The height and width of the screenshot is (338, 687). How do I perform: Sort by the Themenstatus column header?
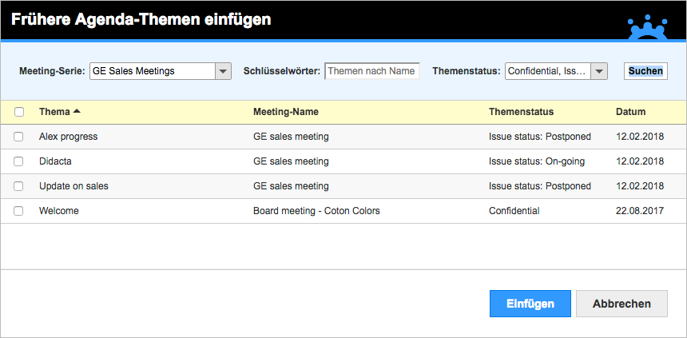tap(521, 112)
